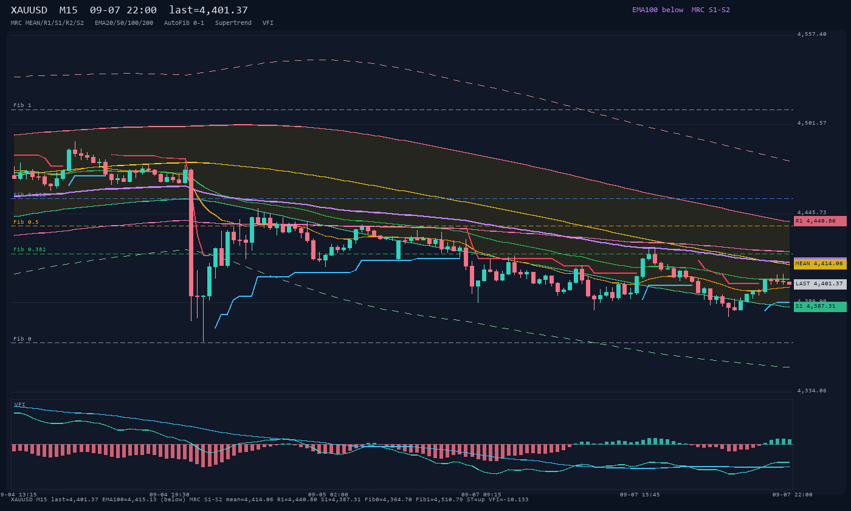Click the "EMA100 below" status note
The height and width of the screenshot is (511, 851).
[x=658, y=10]
